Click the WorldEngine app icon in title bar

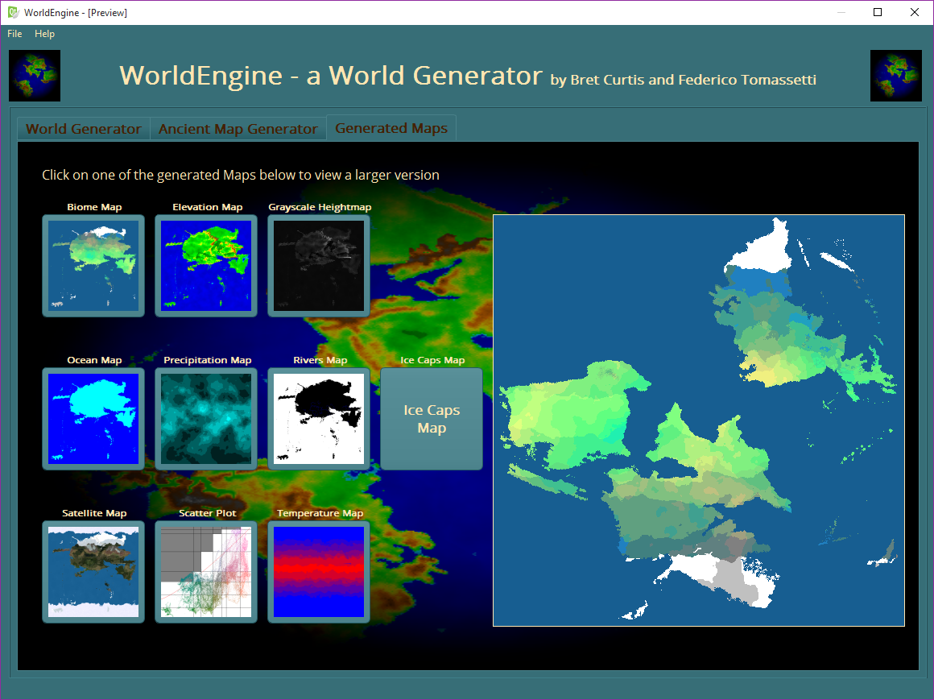tap(13, 13)
